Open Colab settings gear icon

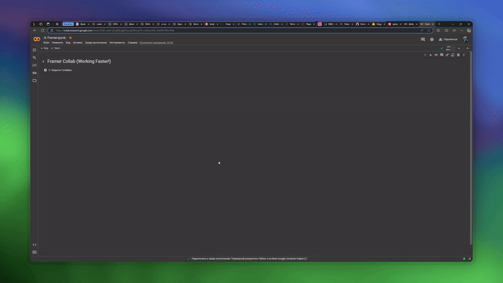(x=432, y=40)
